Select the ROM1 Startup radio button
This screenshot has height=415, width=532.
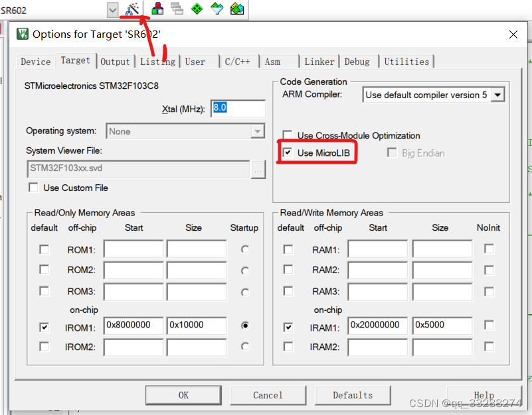[245, 249]
